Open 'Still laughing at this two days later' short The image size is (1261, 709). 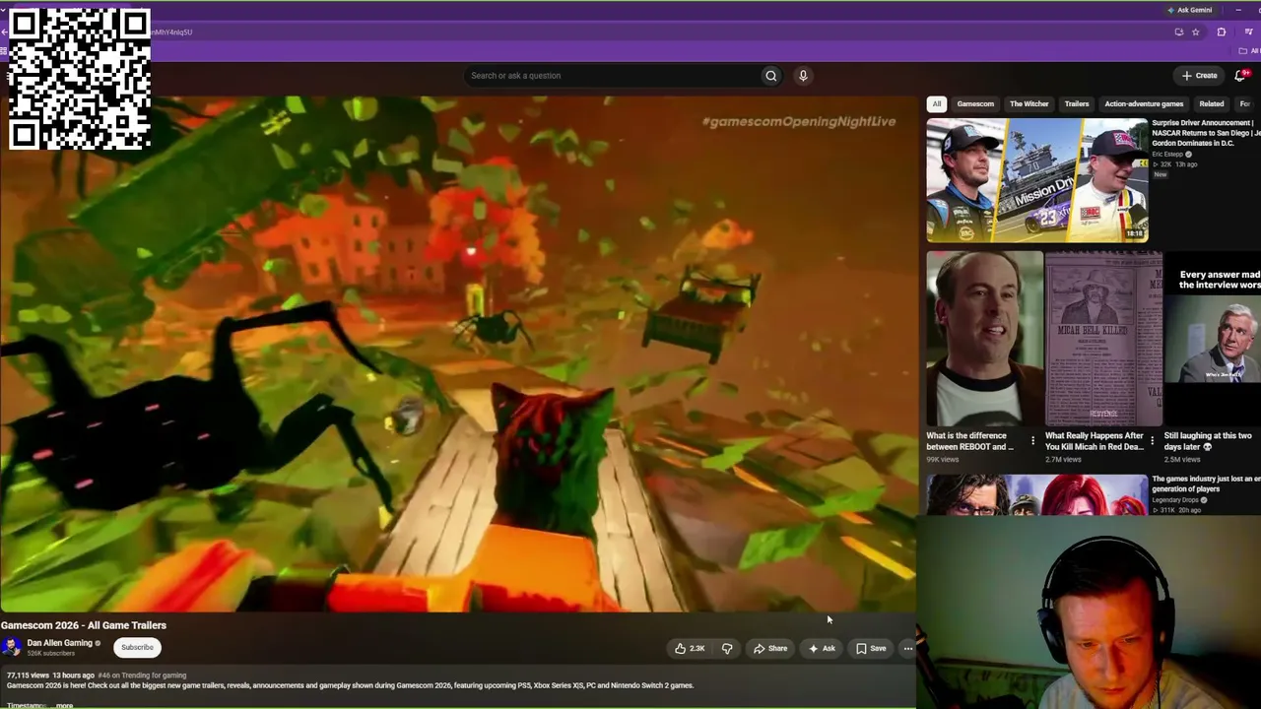pos(1213,338)
